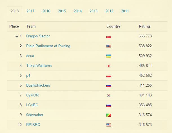The image size is (172, 133).
Task: Click the flag icon in 0daysober row
Action: 109,115
